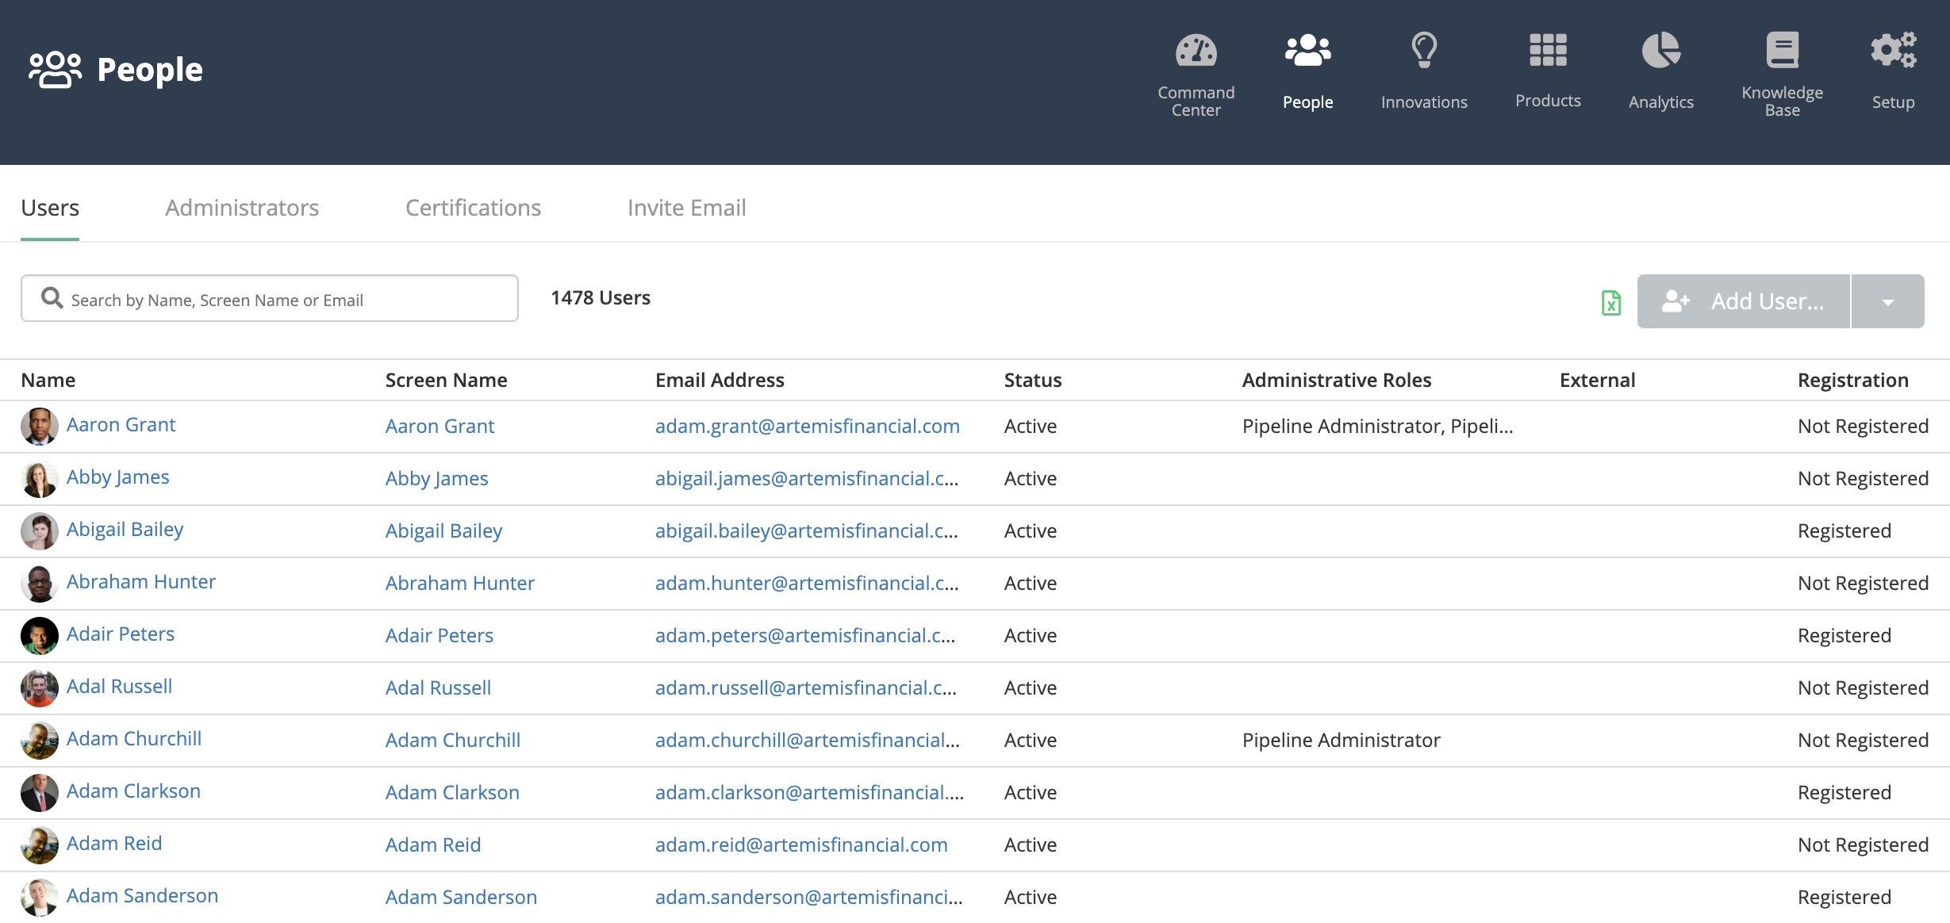Click Adair Peters's avatar photo
The image size is (1950, 923).
(x=39, y=635)
